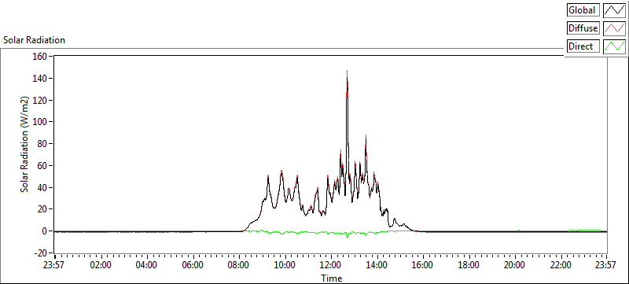Click the 120 y-axis tick label

(40, 100)
